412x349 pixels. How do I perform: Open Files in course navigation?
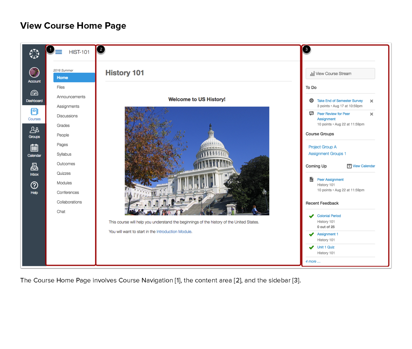(61, 87)
